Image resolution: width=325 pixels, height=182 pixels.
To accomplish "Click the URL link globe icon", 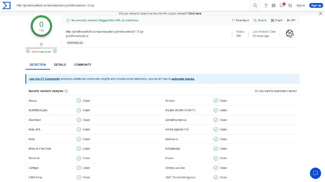I will [x=290, y=34].
